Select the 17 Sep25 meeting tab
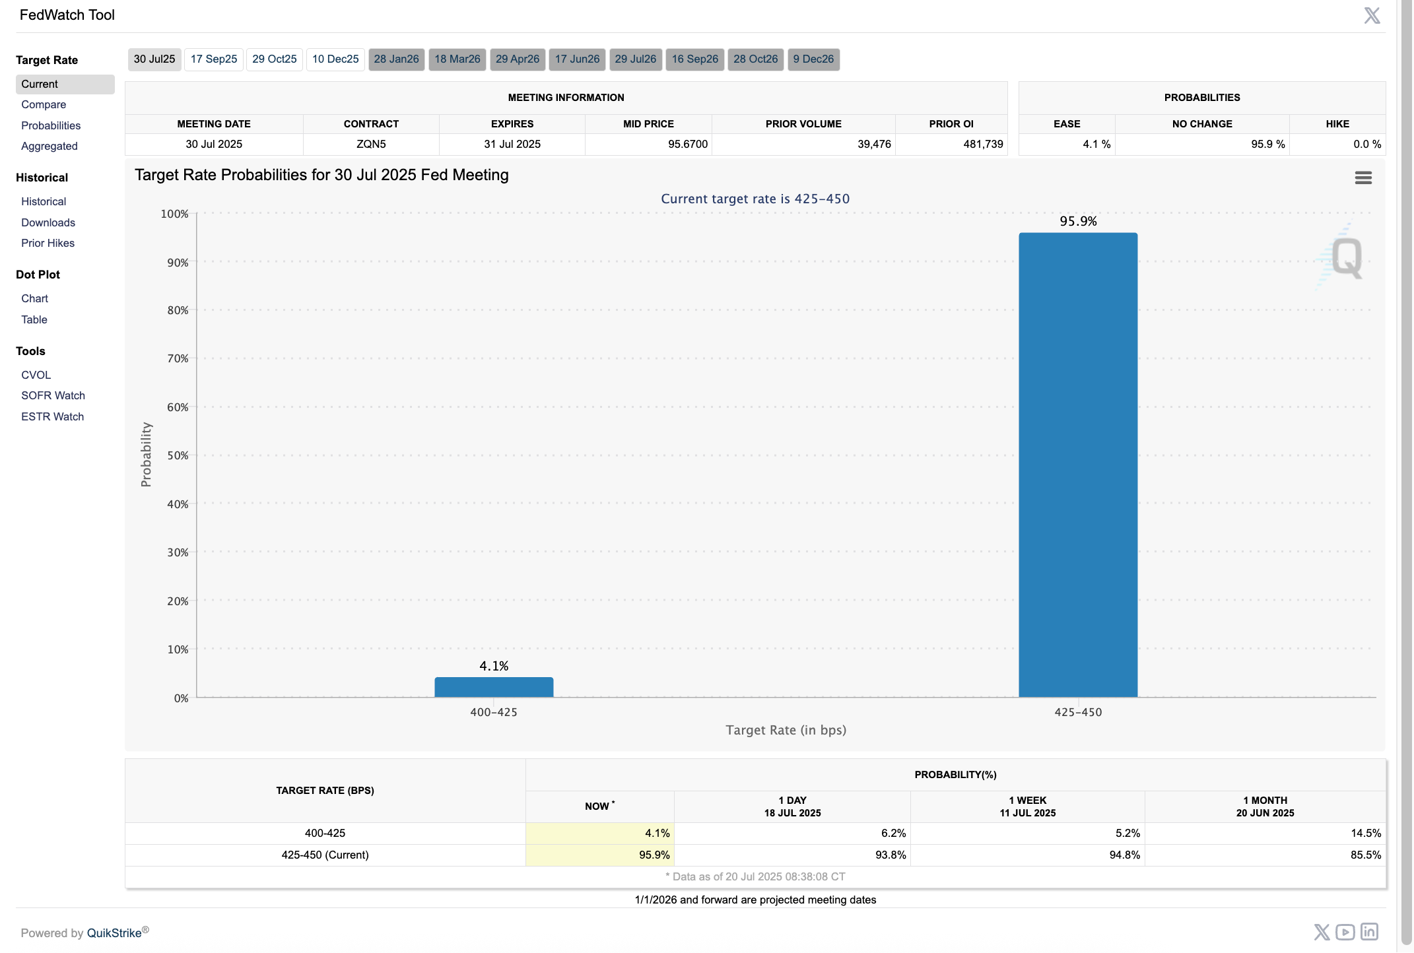1414x953 pixels. (213, 59)
